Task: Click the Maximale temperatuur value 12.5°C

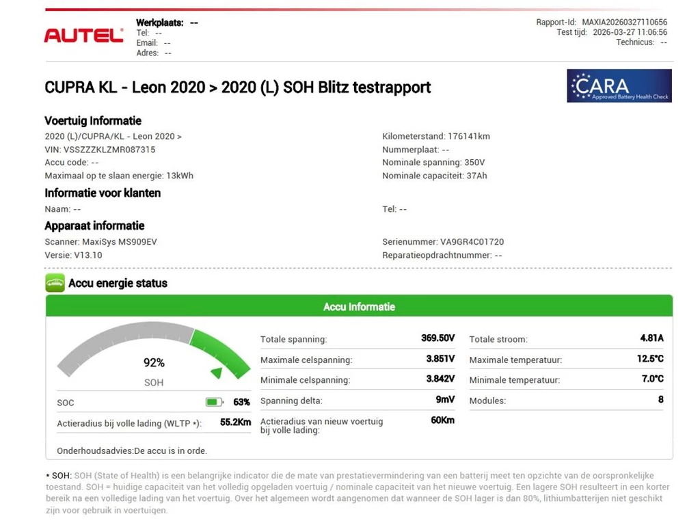Action: [x=650, y=359]
